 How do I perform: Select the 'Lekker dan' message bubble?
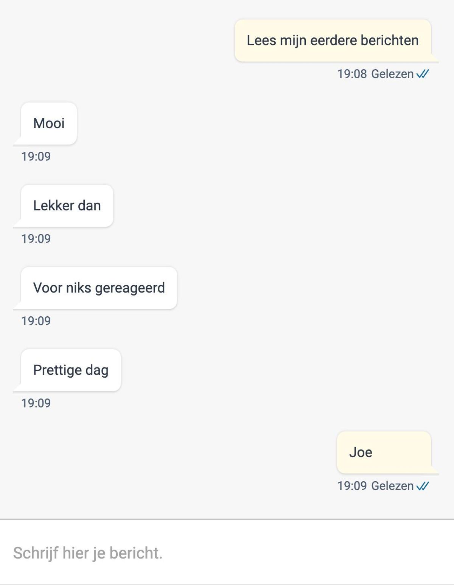[x=67, y=206]
